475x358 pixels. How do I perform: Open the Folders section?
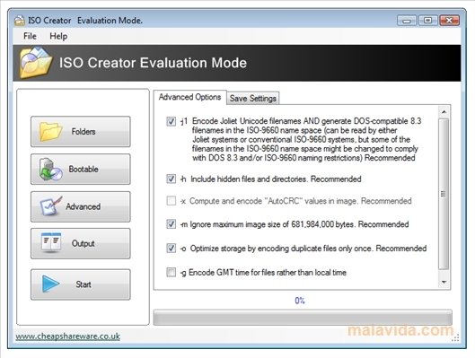coord(81,132)
